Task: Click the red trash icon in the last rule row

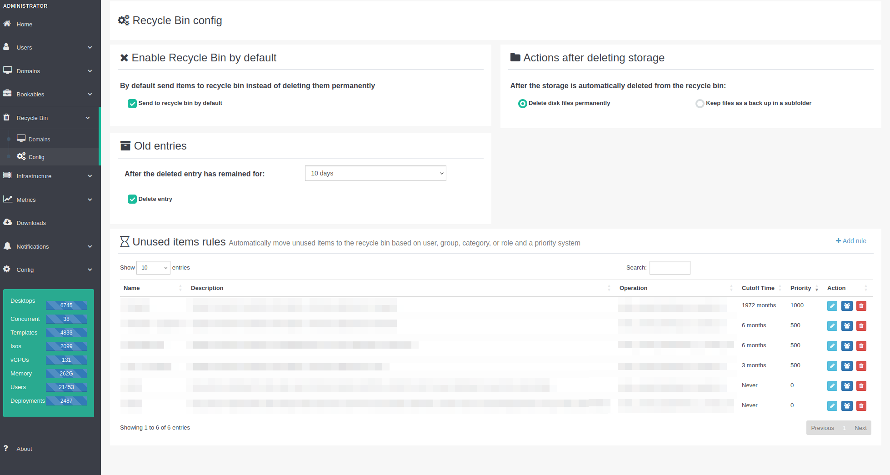Action: (x=861, y=406)
